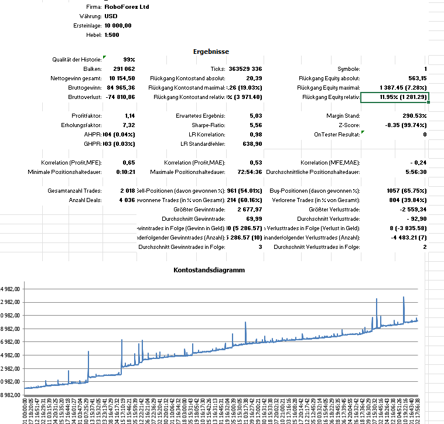
Task: Click the Hebel value 1:500
Action: click(x=112, y=35)
